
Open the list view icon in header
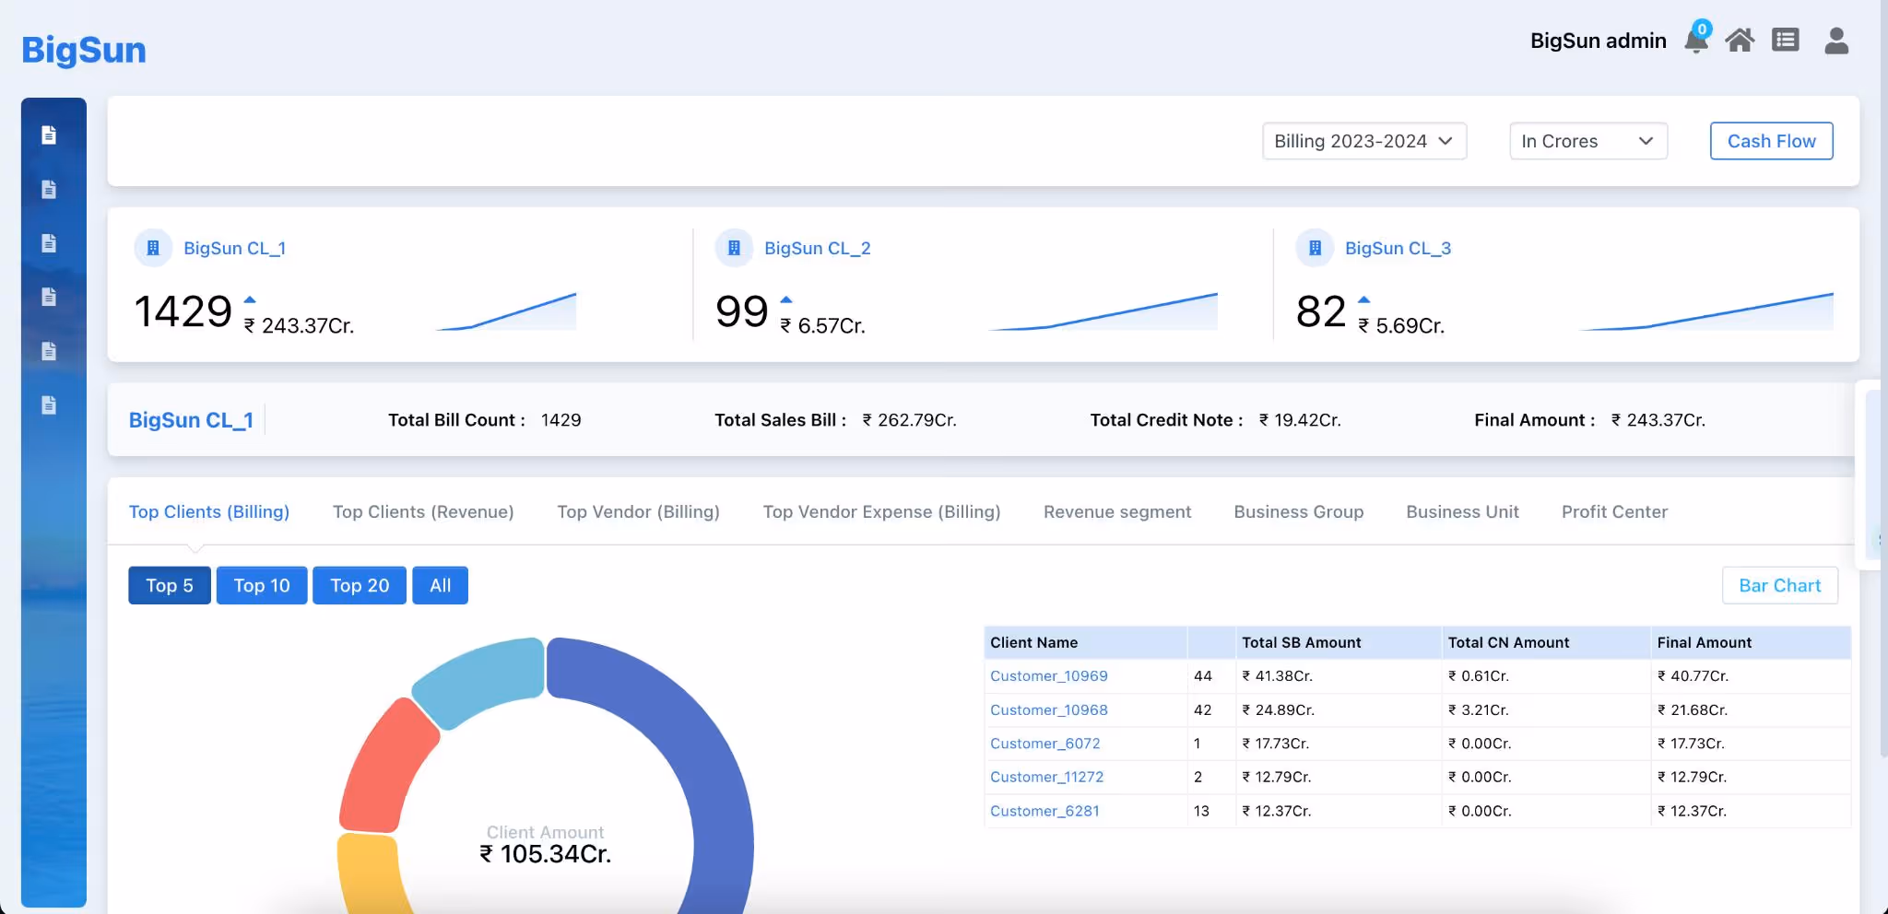pyautogui.click(x=1786, y=41)
